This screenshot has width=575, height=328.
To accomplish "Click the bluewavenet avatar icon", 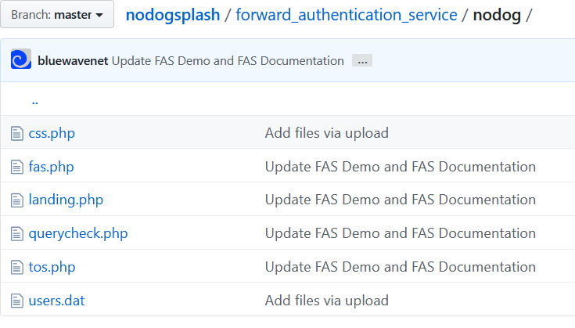I will (x=21, y=59).
